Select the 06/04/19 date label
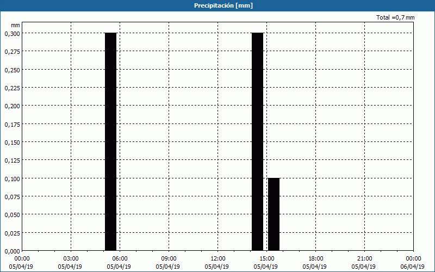Viewport: 435px width, 272px height. pyautogui.click(x=413, y=267)
